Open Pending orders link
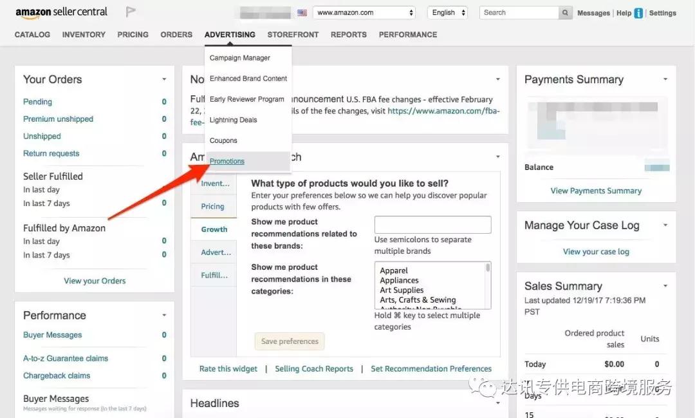Image resolution: width=695 pixels, height=418 pixels. click(38, 102)
